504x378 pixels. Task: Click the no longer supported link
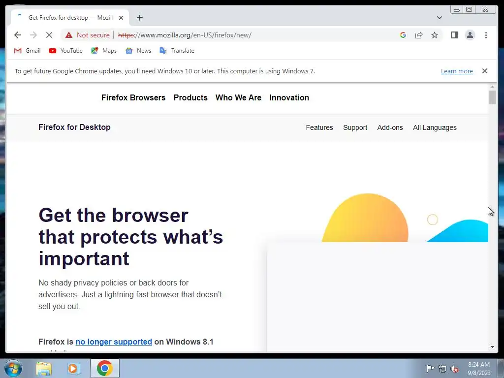(114, 342)
